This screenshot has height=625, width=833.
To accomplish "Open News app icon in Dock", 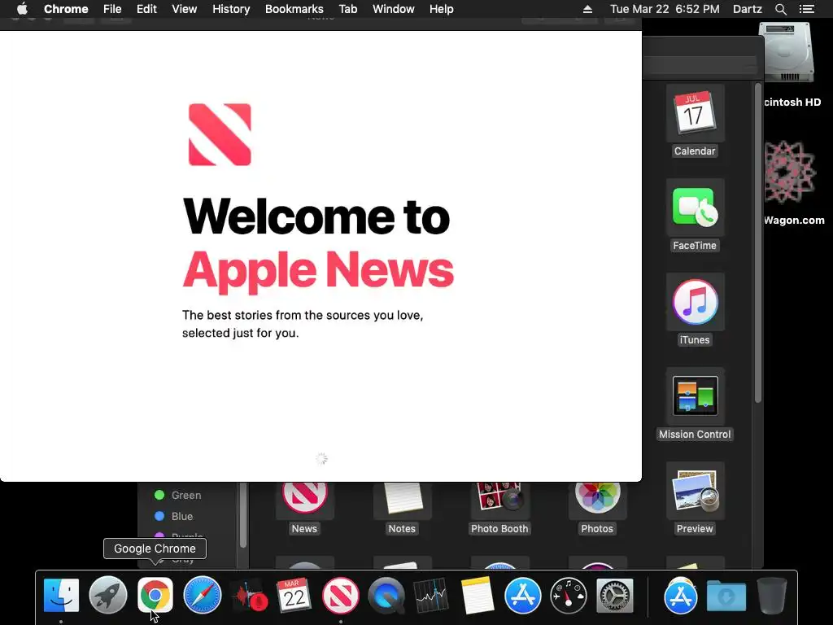I will coord(341,595).
